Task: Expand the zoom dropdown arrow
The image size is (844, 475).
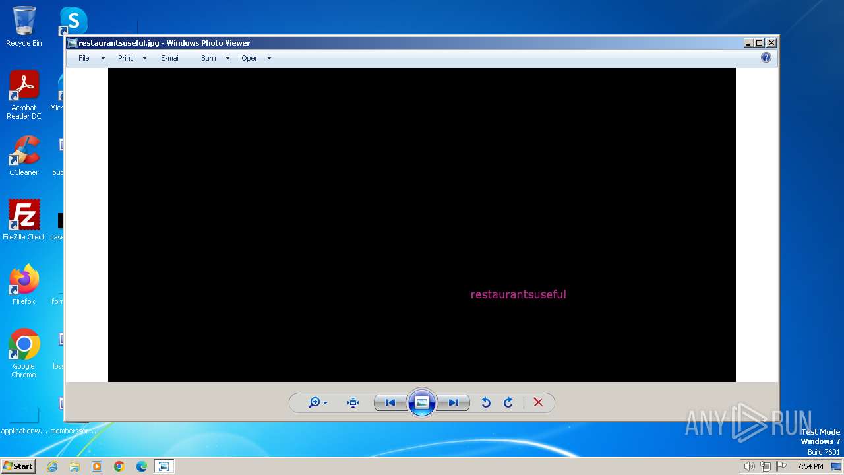Action: (325, 403)
